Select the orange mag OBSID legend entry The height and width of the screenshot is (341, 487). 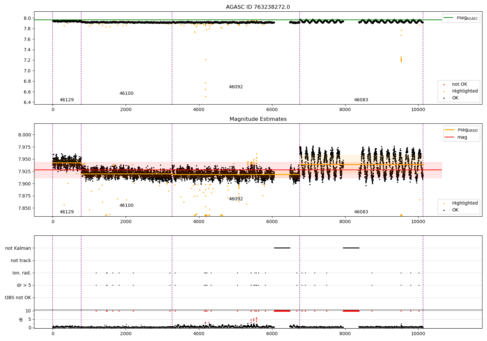point(461,130)
